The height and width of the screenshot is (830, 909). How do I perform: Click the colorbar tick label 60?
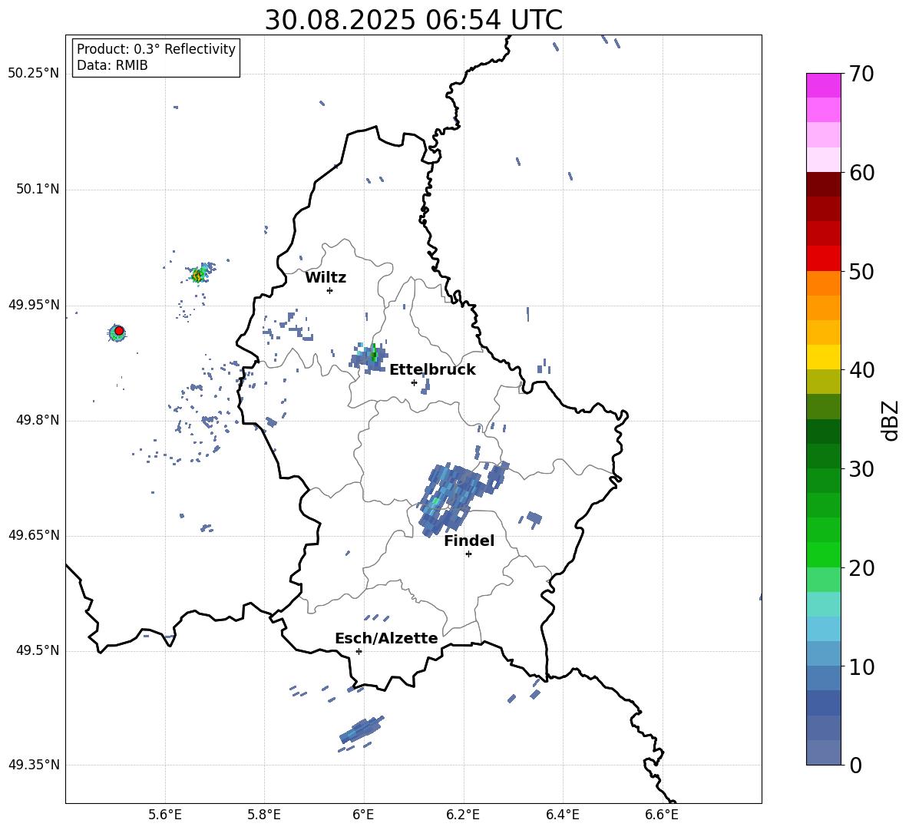click(x=861, y=173)
